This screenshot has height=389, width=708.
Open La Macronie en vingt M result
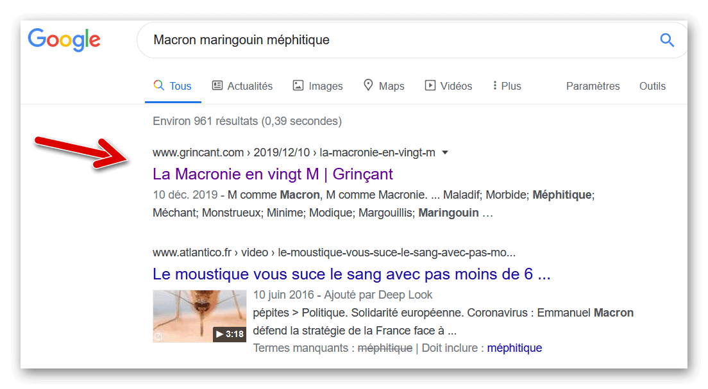273,174
